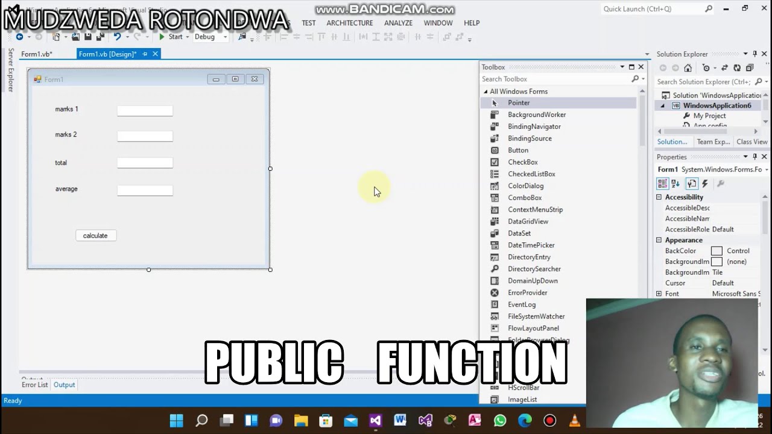The width and height of the screenshot is (772, 434).
Task: Select the Pointer tool in Toolbox
Action: point(558,103)
